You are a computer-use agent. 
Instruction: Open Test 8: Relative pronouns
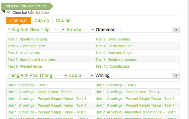116,60
